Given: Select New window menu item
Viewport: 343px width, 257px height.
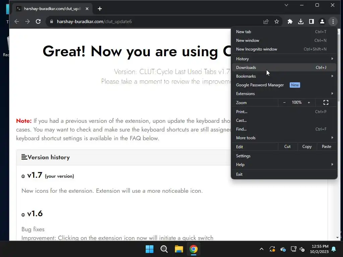Looking at the screenshot, I should 284,40.
